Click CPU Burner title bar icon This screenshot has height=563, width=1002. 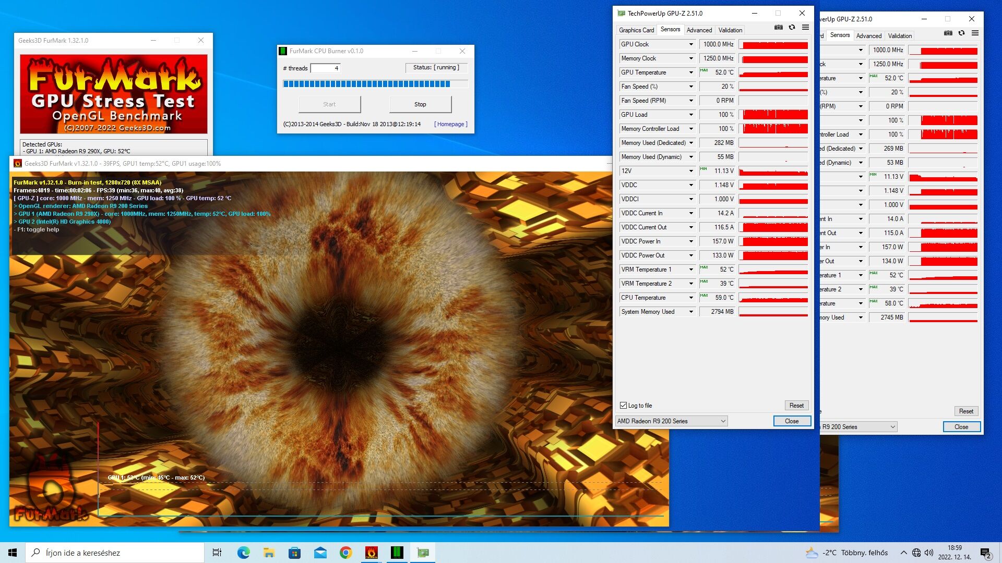283,51
